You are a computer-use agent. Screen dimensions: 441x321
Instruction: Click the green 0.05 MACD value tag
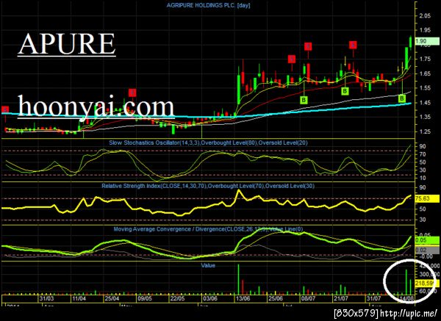click(x=427, y=240)
